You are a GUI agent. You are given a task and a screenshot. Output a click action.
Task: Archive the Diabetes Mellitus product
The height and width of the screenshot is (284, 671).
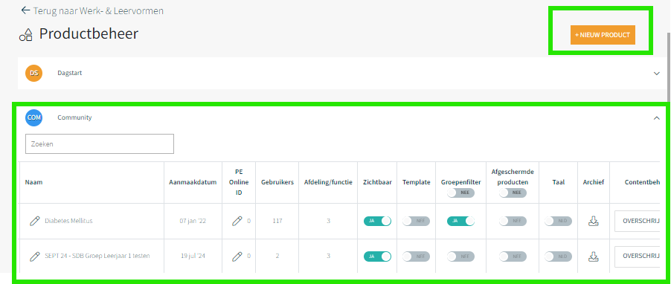click(593, 221)
